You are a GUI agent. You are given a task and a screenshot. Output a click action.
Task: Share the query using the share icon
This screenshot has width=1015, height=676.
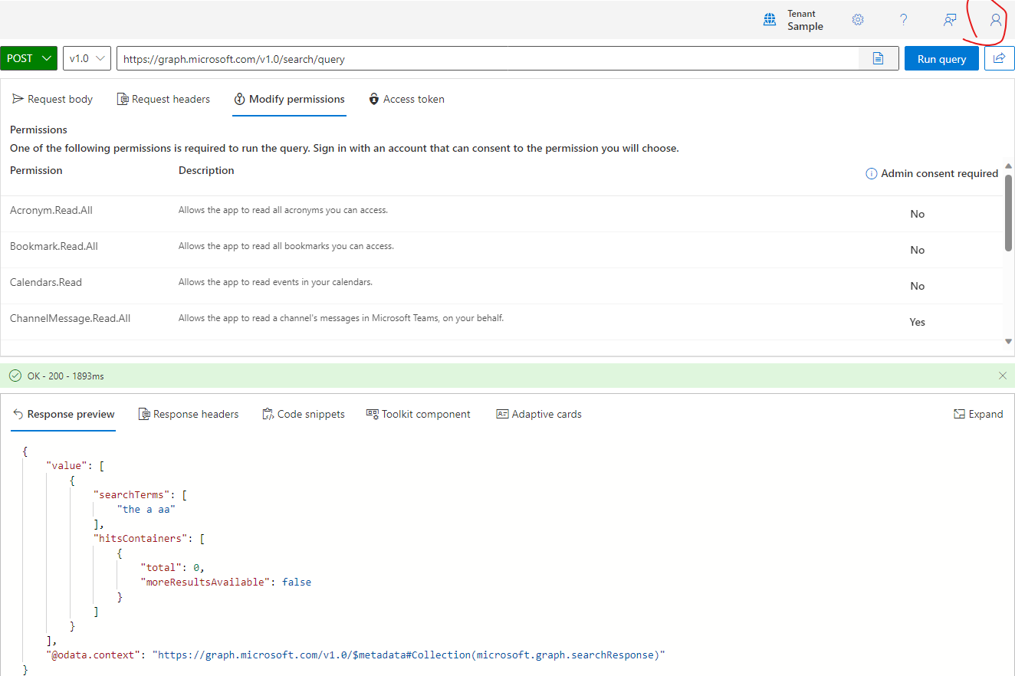[x=1000, y=57]
